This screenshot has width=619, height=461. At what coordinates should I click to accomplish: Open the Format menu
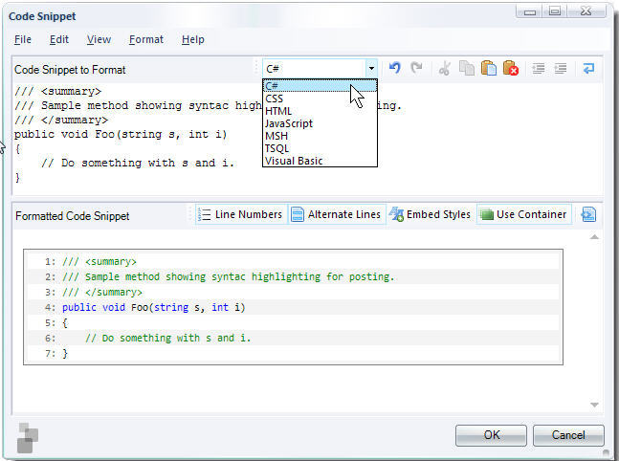point(146,39)
